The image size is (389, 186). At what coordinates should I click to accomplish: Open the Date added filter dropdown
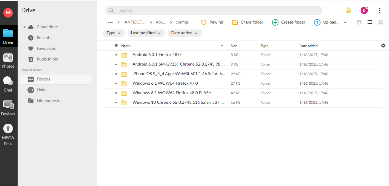coord(184,33)
